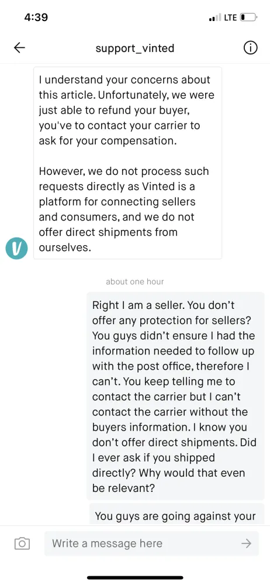Tap the cellular signal bars
Viewport: 270px width, 585px height.
pos(215,18)
